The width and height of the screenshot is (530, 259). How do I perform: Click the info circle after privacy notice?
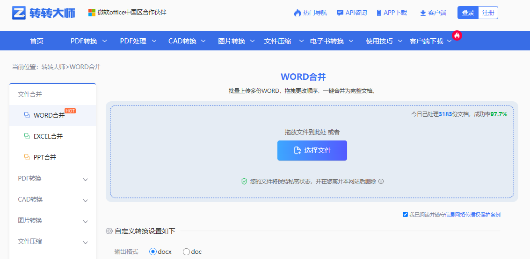coord(381,182)
